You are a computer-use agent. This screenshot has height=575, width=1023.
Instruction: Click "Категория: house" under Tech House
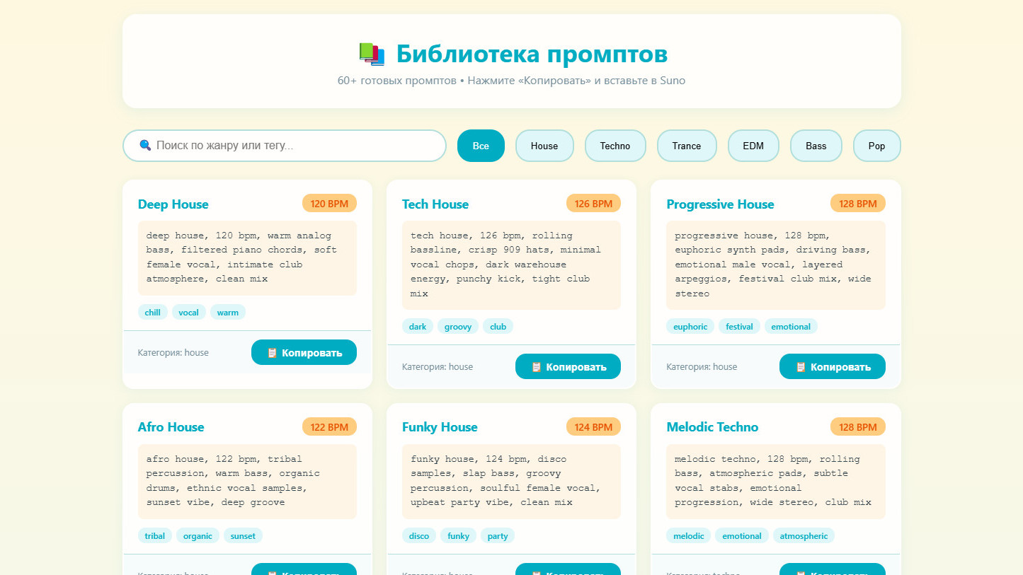(438, 366)
